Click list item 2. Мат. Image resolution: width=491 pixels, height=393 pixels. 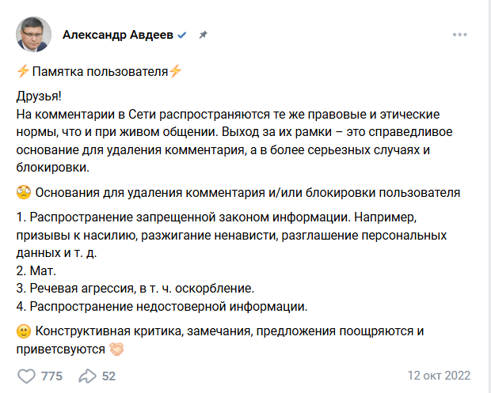coord(36,270)
